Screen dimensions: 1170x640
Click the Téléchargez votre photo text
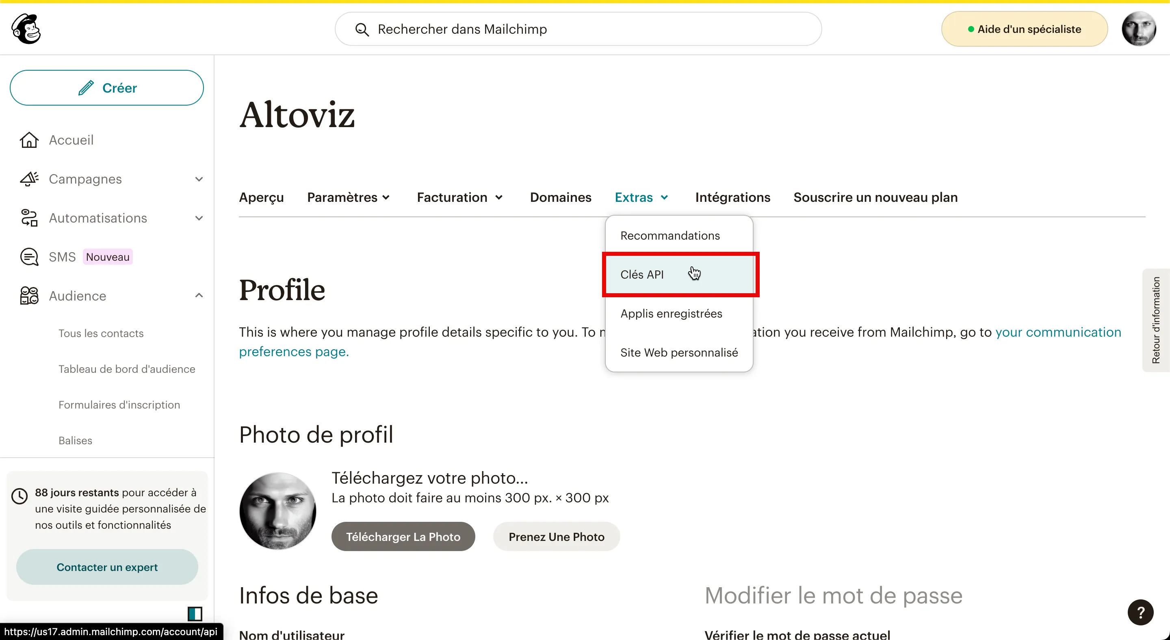[x=430, y=478]
